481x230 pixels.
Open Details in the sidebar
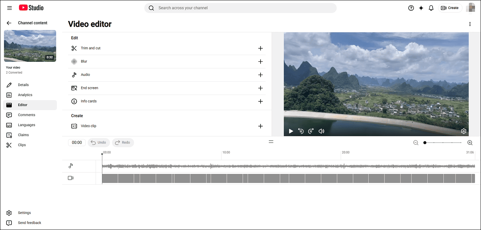coord(30,85)
